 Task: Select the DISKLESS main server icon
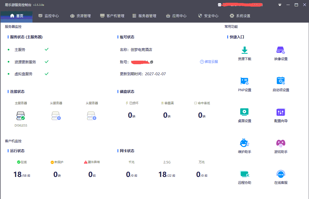(21, 116)
